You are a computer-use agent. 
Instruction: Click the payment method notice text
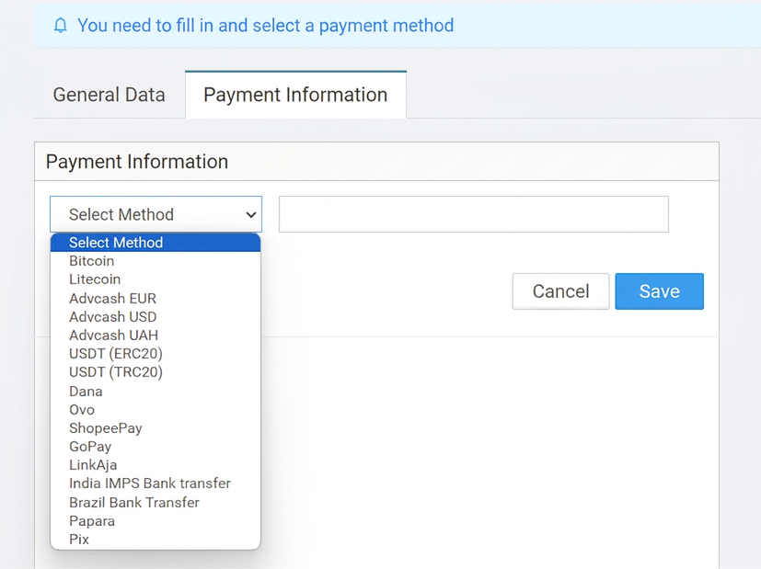pyautogui.click(x=266, y=25)
